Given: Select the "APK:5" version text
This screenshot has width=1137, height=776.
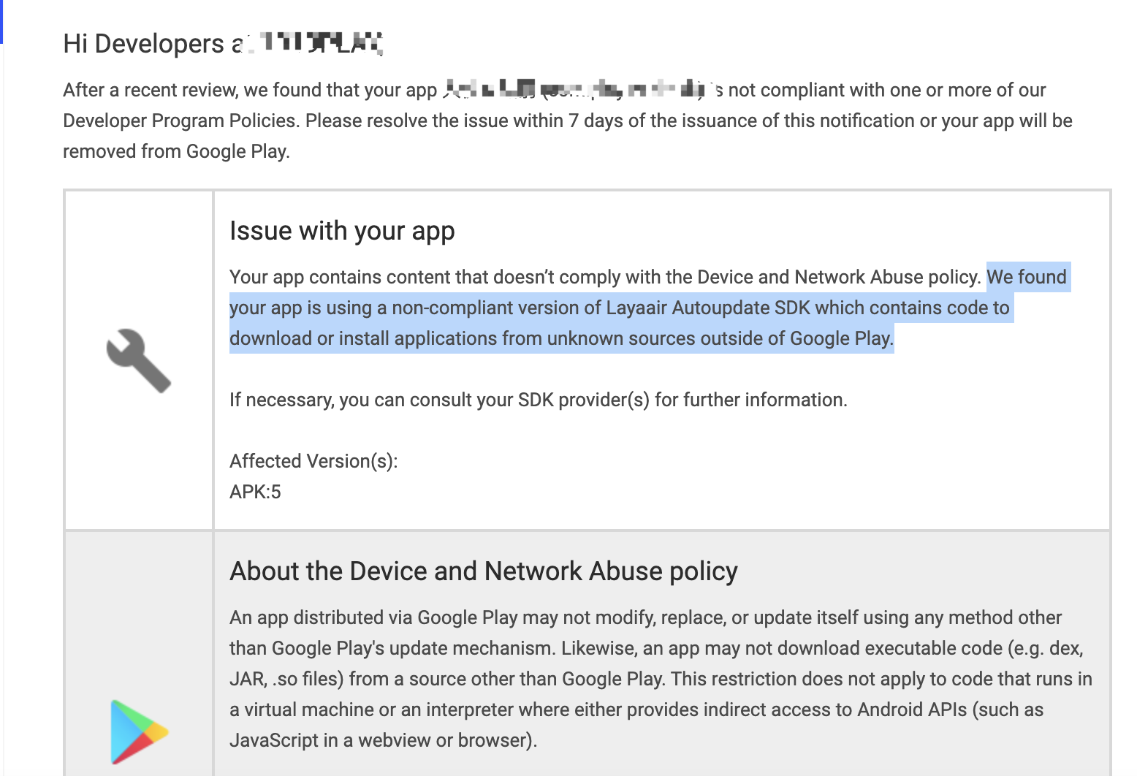Looking at the screenshot, I should (x=255, y=492).
